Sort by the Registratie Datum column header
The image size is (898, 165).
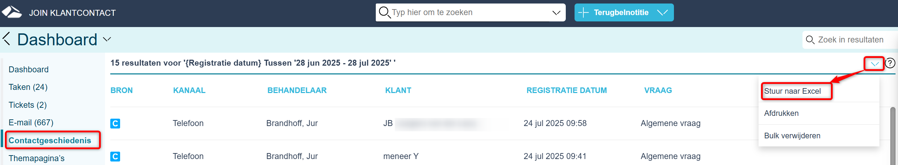tap(566, 91)
